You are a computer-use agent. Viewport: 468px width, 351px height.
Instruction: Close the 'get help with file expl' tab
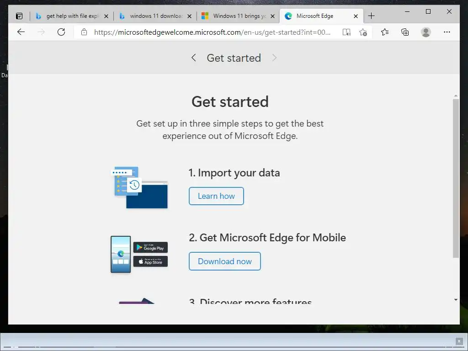[x=106, y=16]
